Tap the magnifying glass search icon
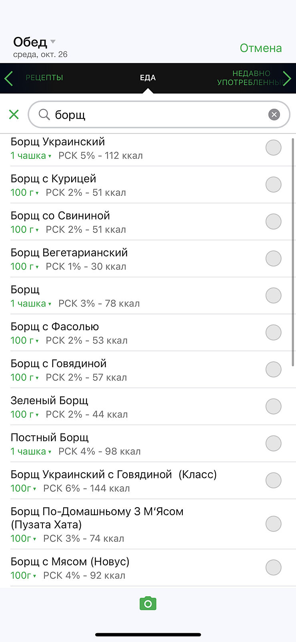This screenshot has width=296, height=642. (x=44, y=115)
